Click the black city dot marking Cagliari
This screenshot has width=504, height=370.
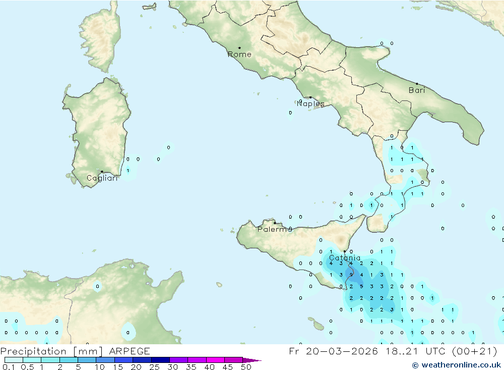point(102,172)
